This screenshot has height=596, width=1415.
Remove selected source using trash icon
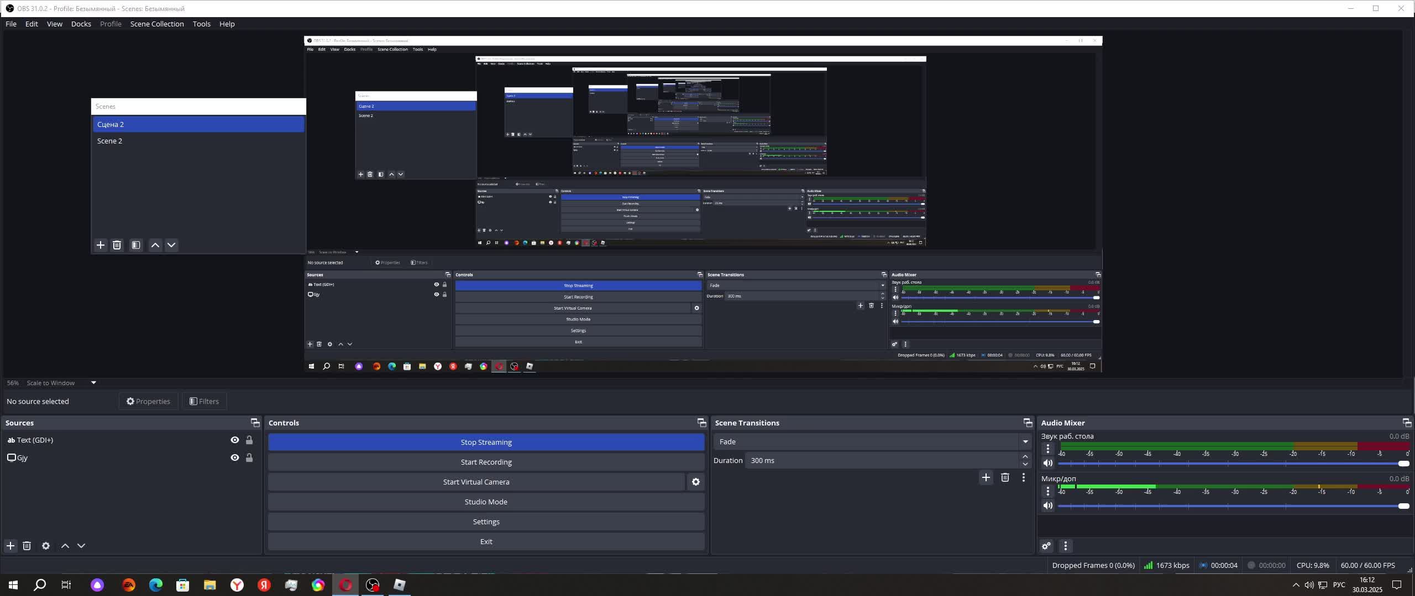27,546
